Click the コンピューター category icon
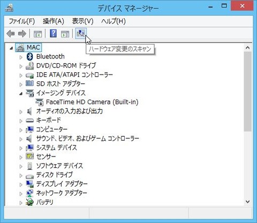This screenshot has height=223, width=257. (x=29, y=130)
